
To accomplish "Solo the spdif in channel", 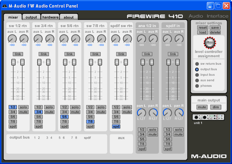I will coord(179,130).
